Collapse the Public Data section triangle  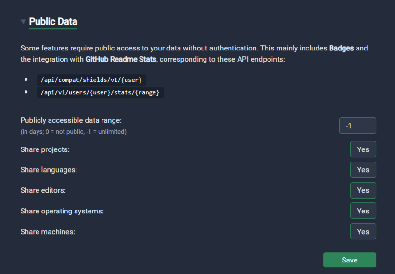(x=23, y=22)
